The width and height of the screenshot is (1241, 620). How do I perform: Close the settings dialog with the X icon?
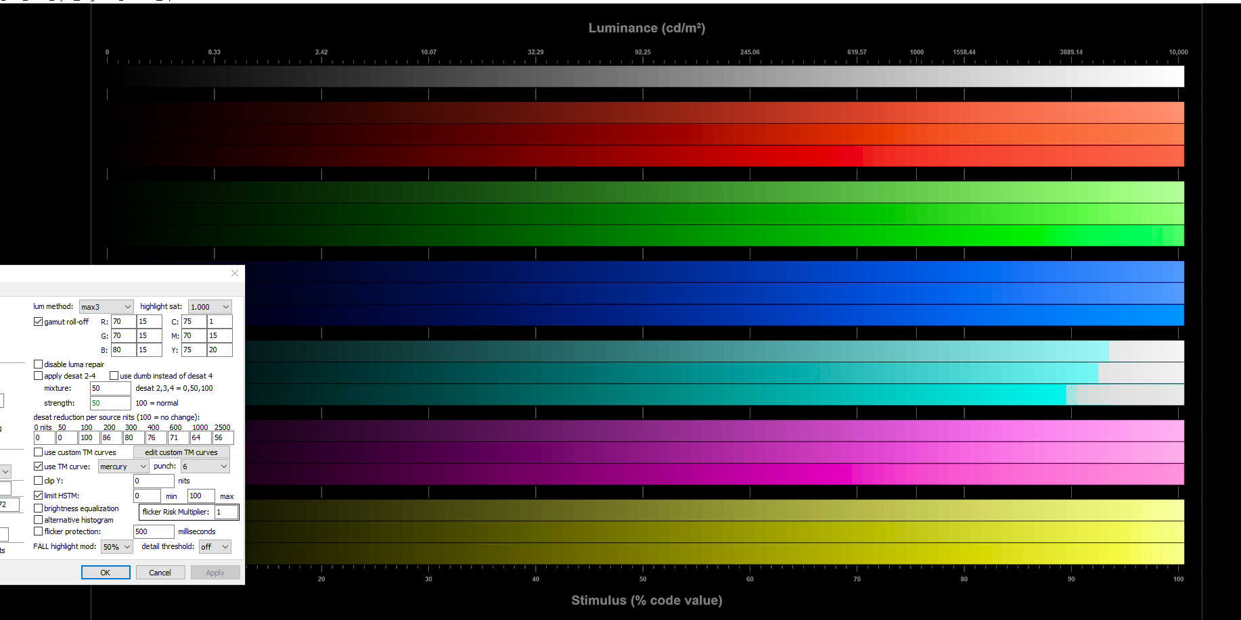click(235, 273)
